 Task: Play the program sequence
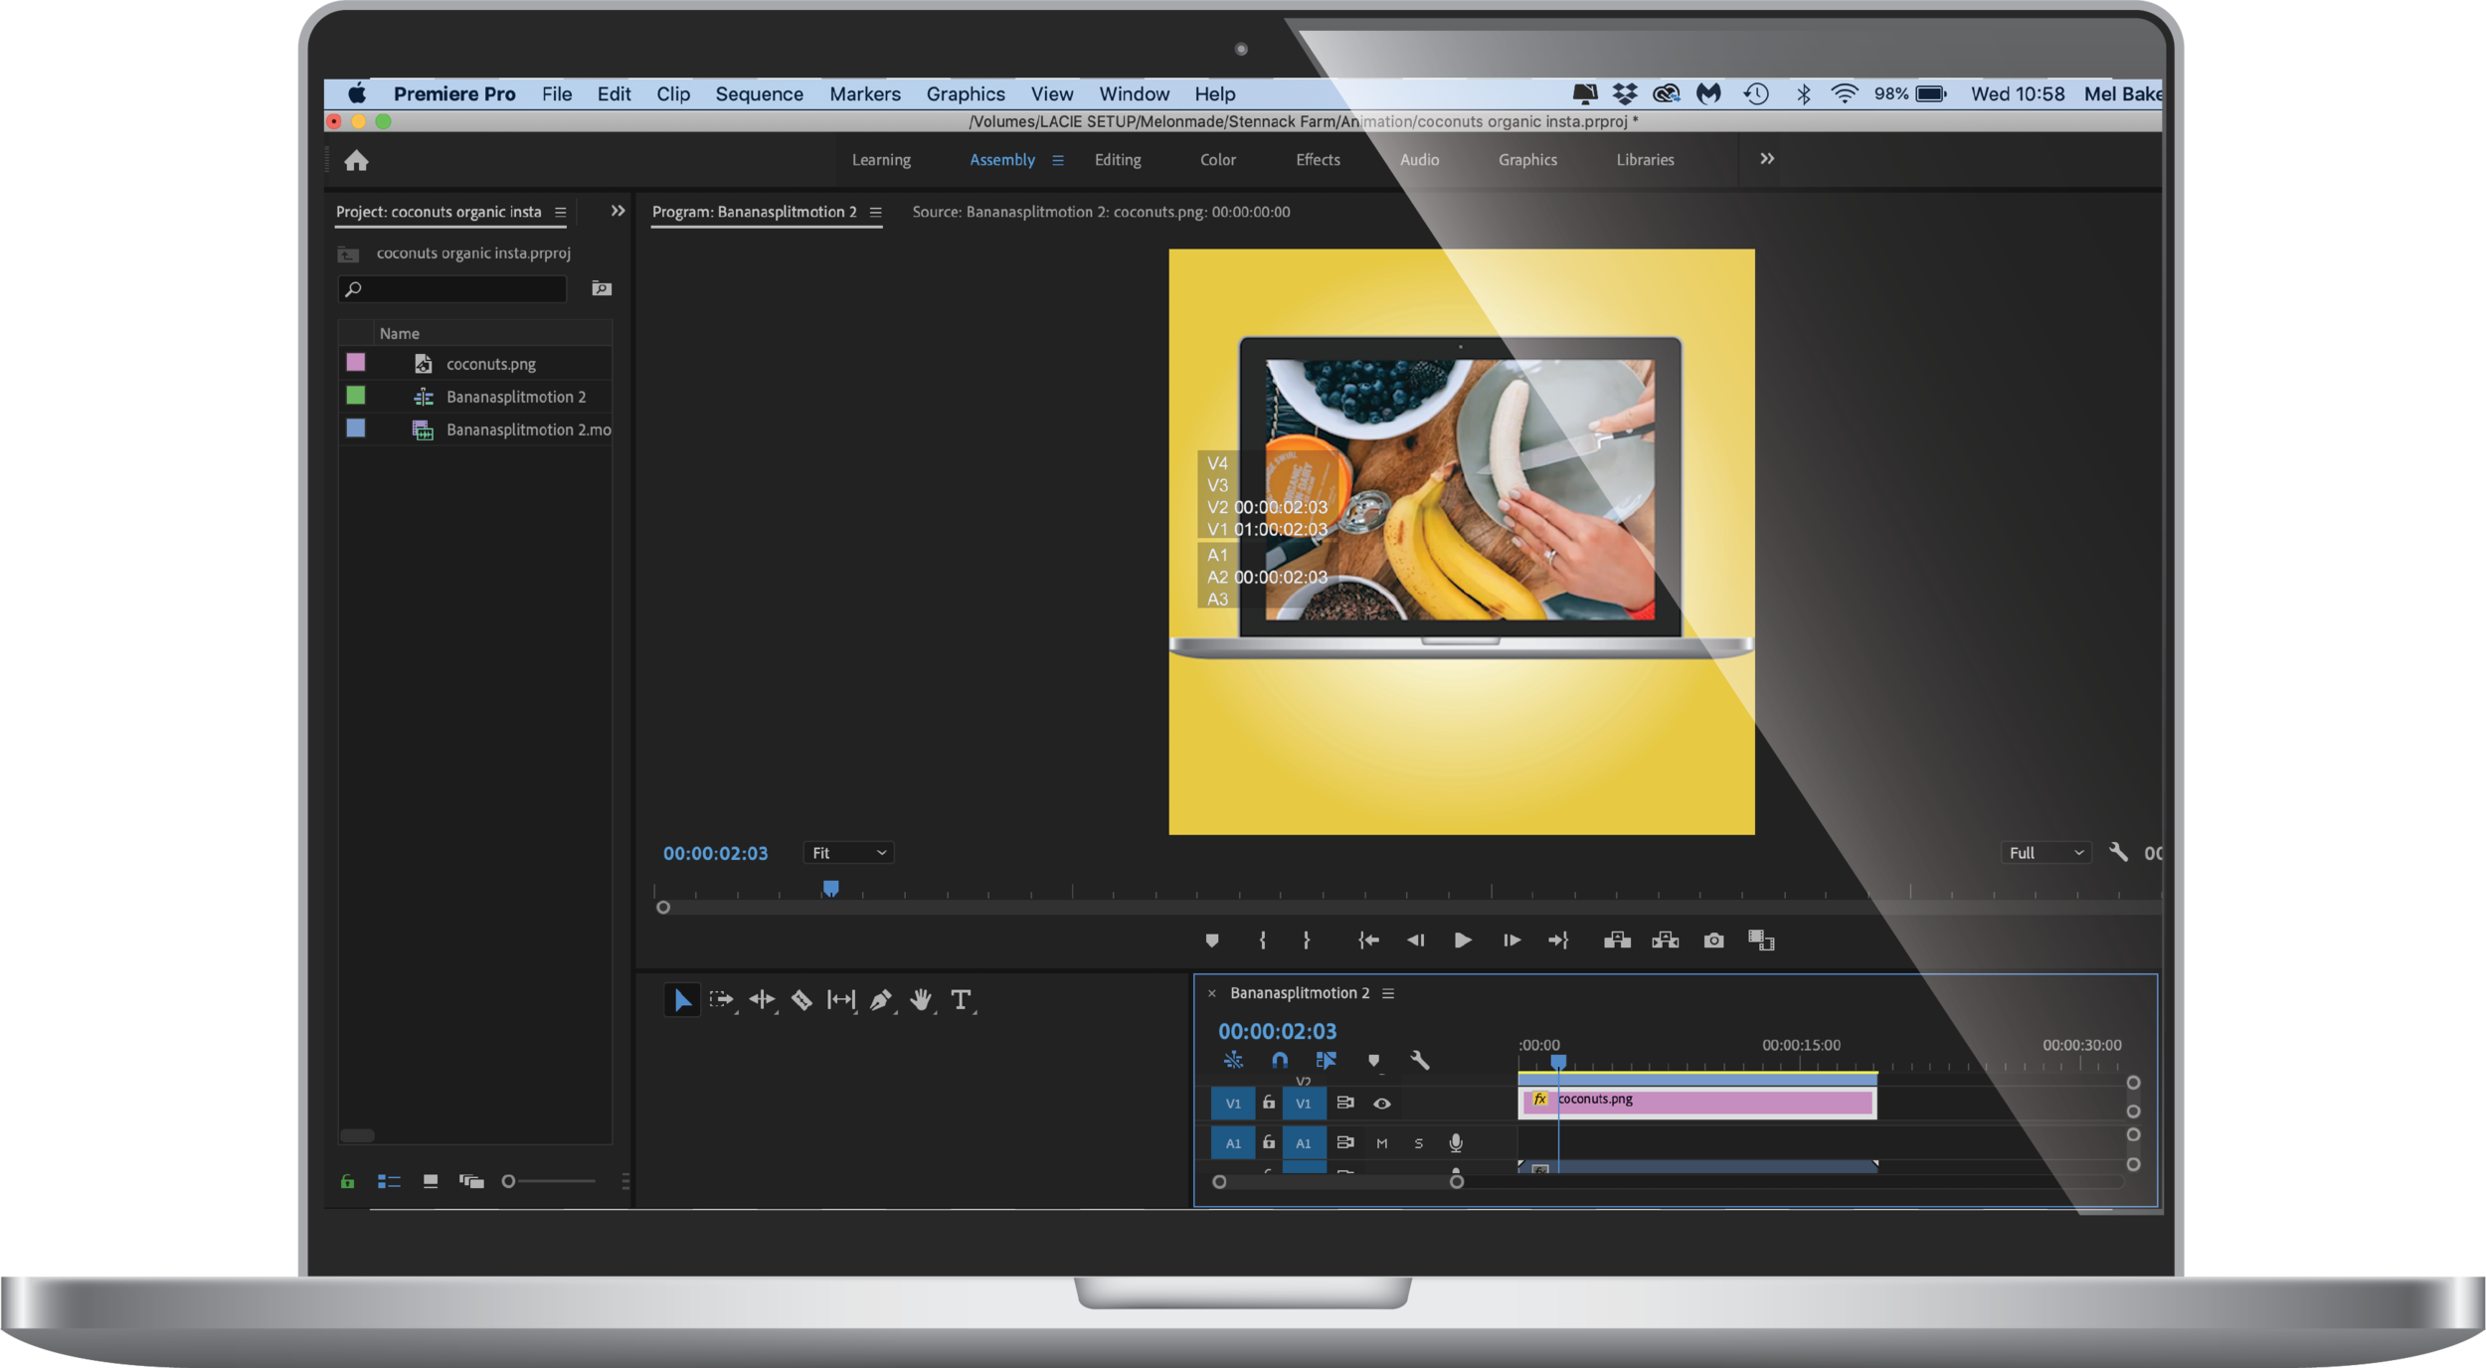click(1463, 940)
